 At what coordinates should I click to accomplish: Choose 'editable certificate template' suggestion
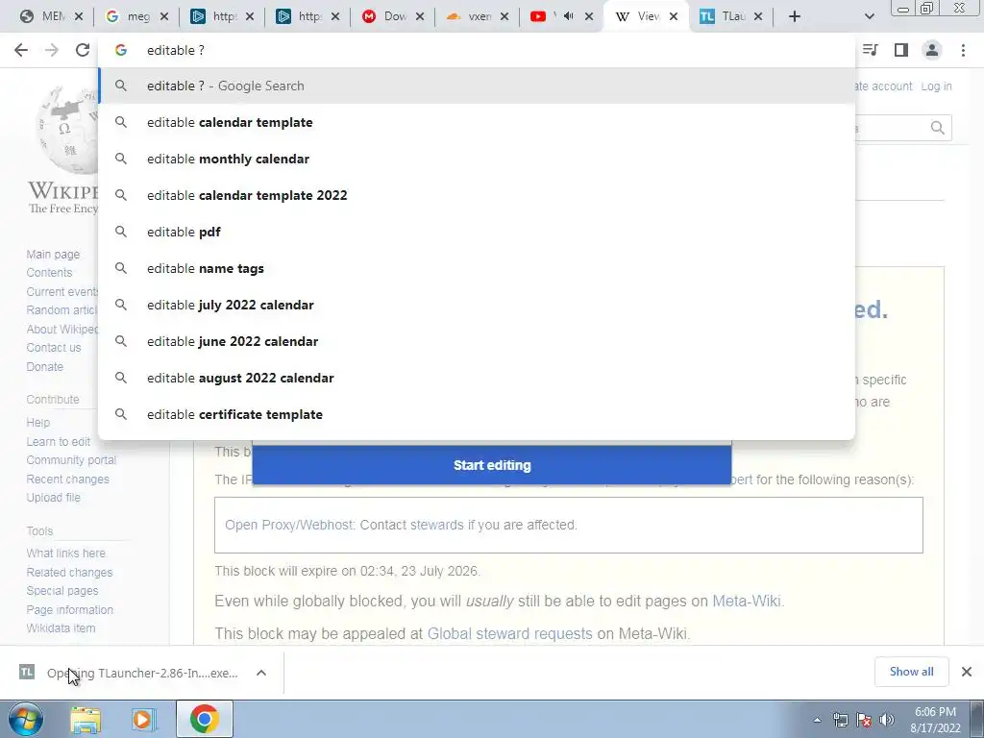click(x=477, y=414)
